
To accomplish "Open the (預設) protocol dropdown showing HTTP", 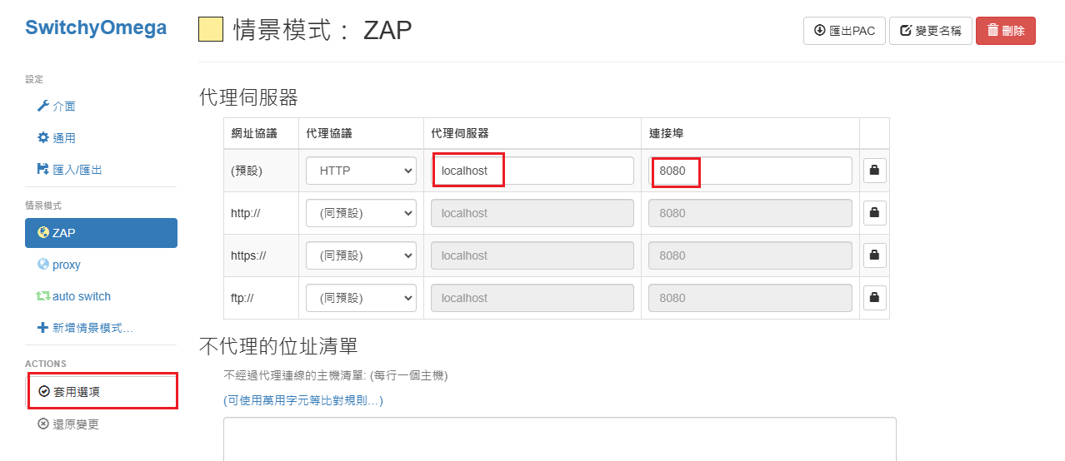I will click(x=361, y=171).
